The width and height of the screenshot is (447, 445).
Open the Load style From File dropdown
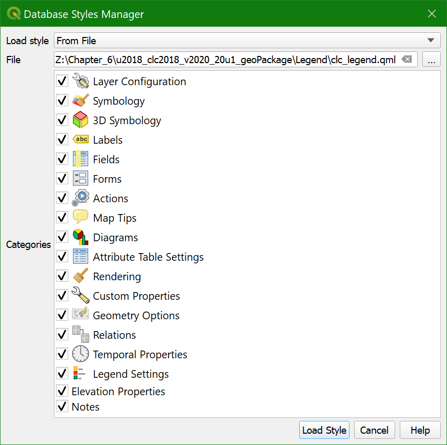(x=247, y=41)
